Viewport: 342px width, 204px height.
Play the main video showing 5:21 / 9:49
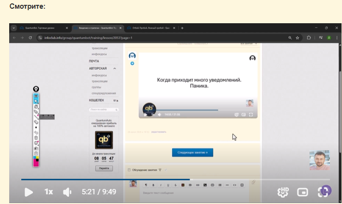(x=29, y=192)
